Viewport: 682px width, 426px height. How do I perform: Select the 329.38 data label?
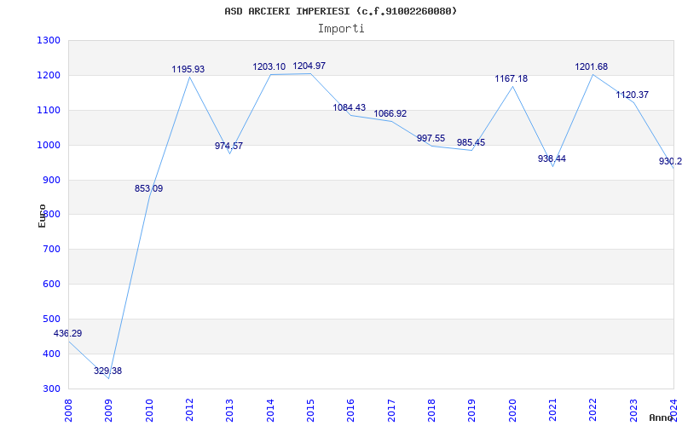point(108,371)
